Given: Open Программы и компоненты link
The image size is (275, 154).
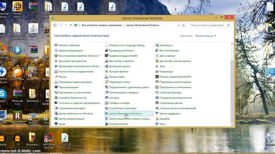Looking at the screenshot, I should 175,87.
